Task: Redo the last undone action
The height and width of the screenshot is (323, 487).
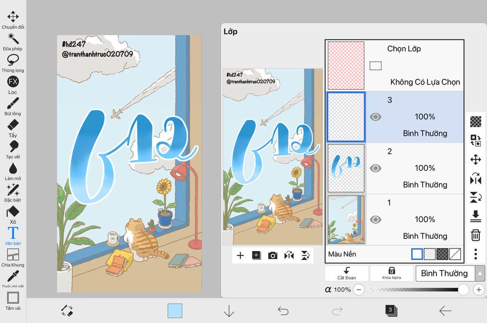Action: coord(337,311)
